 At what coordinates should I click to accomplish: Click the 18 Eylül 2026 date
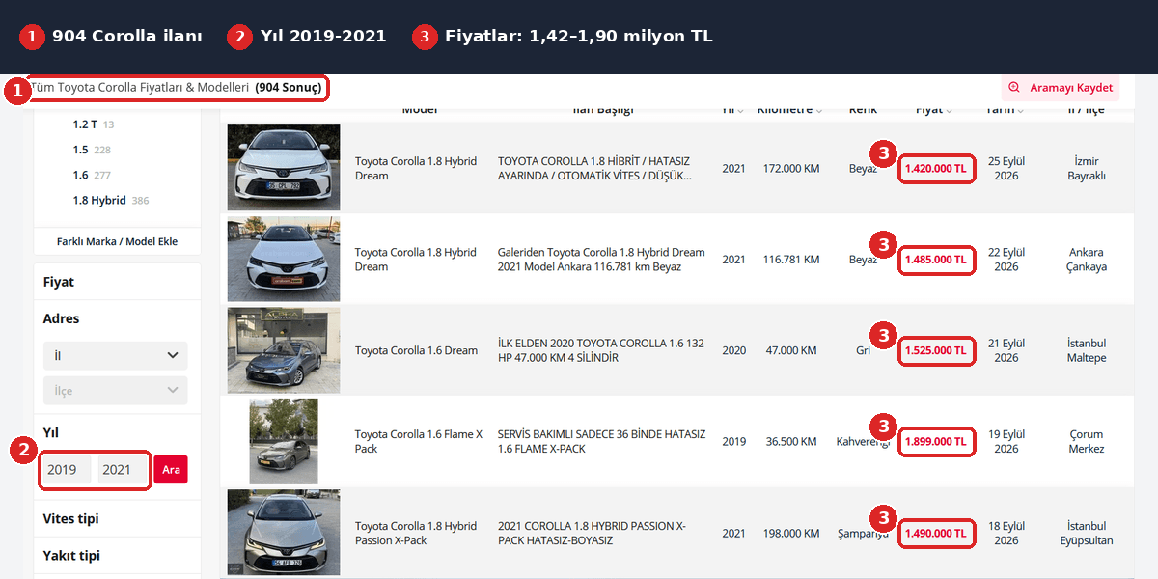point(1006,533)
